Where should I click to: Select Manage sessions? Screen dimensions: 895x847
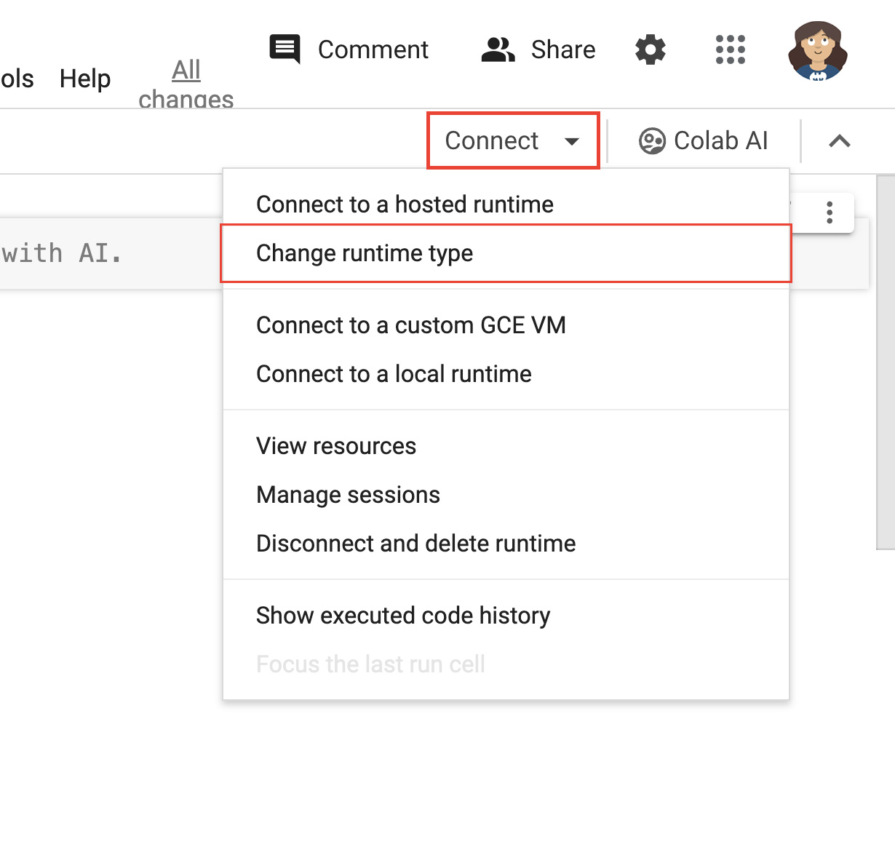[x=348, y=495]
